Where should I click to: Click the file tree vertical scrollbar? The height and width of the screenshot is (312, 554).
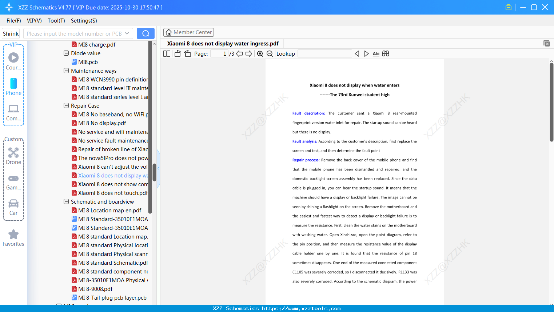(x=154, y=172)
